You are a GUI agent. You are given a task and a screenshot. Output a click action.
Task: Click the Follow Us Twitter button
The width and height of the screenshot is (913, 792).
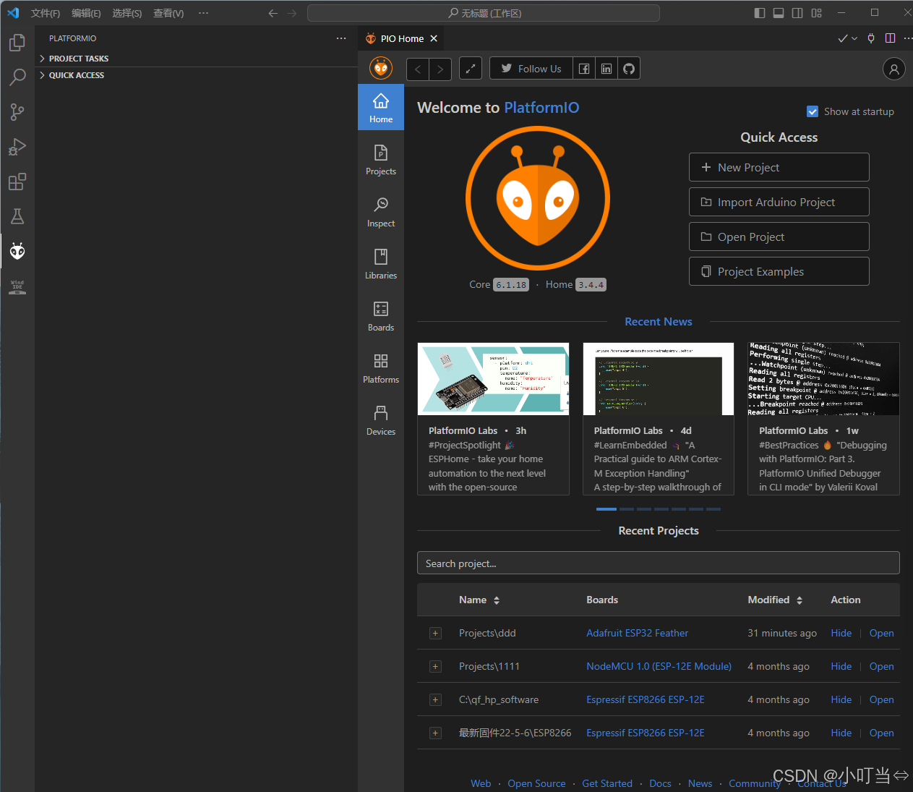pos(531,69)
